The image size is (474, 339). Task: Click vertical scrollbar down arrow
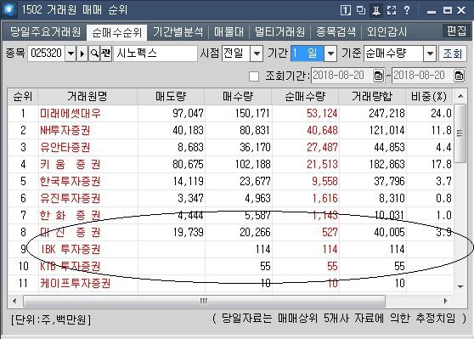460,286
